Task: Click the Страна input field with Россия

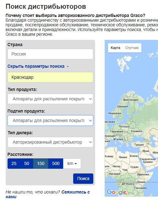Action: [x=50, y=54]
